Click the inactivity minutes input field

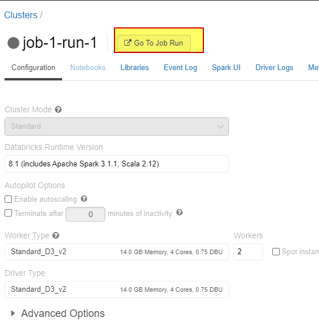coord(85,214)
